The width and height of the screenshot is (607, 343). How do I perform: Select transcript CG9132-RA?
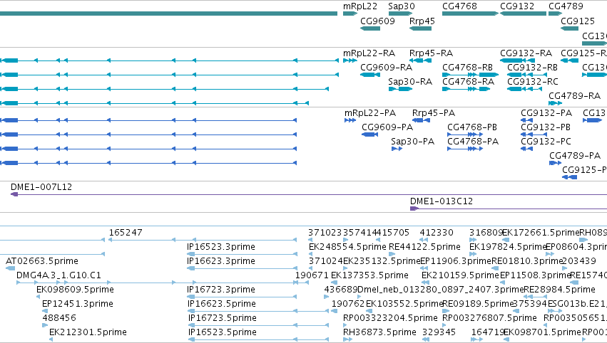click(x=526, y=53)
